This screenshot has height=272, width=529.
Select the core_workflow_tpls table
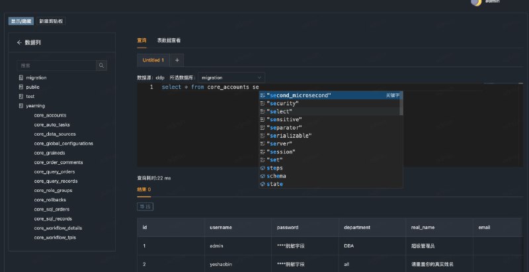(55, 238)
